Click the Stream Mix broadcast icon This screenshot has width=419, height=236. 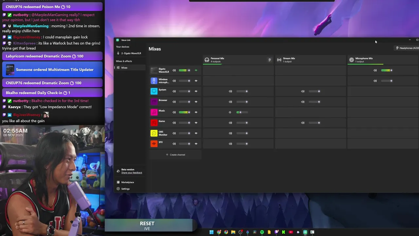279,60
